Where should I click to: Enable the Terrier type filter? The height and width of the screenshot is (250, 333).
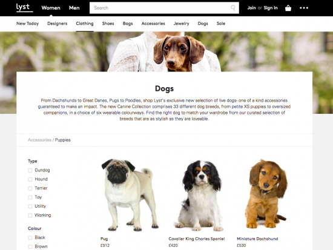[x=30, y=188]
